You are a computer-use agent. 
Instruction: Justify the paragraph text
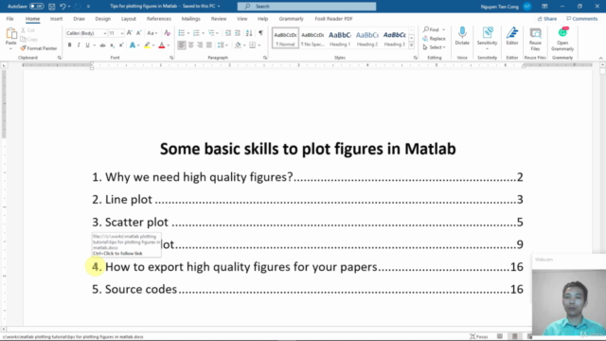209,45
